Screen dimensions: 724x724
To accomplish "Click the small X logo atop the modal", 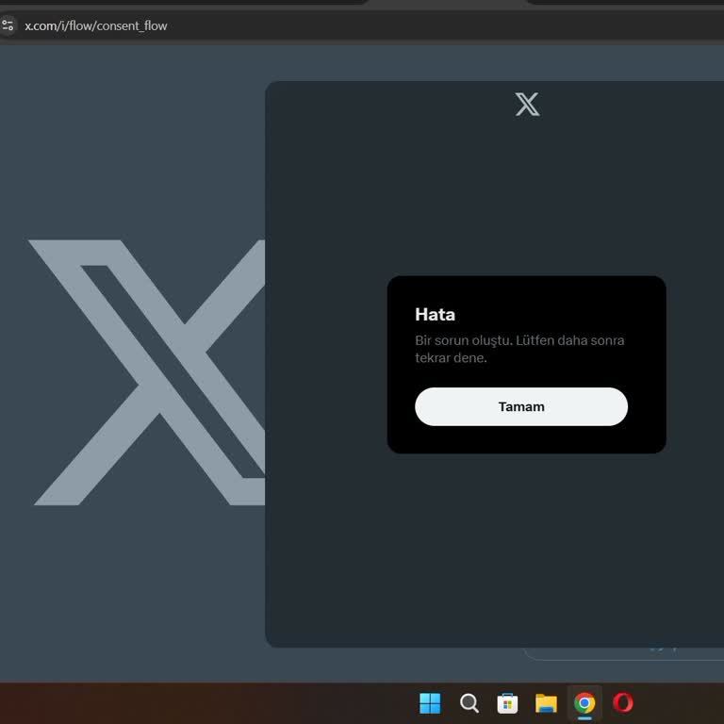I will [527, 104].
